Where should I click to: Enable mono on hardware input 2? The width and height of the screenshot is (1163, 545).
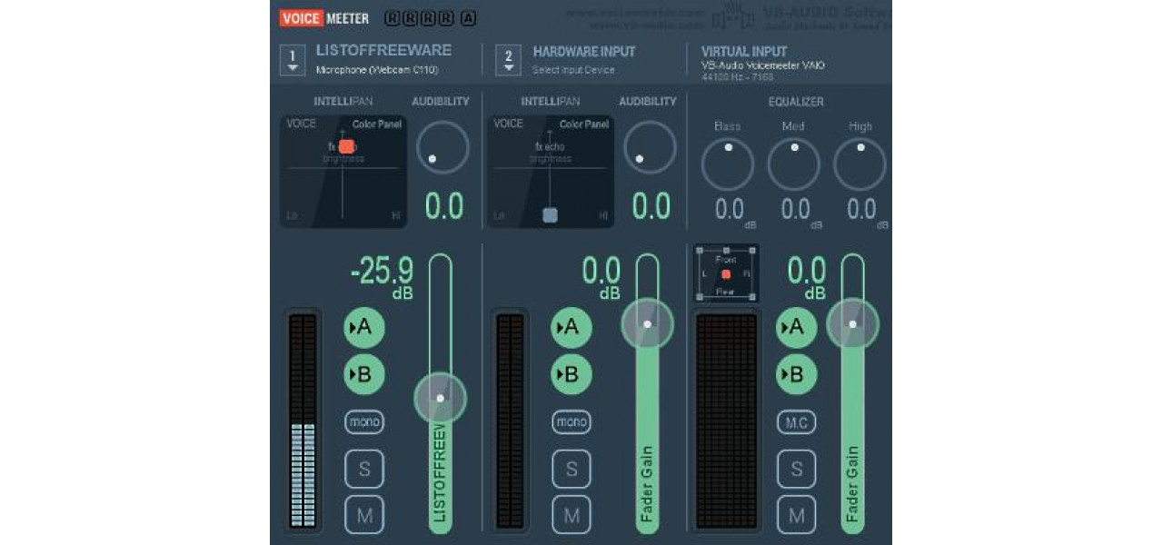click(x=572, y=422)
